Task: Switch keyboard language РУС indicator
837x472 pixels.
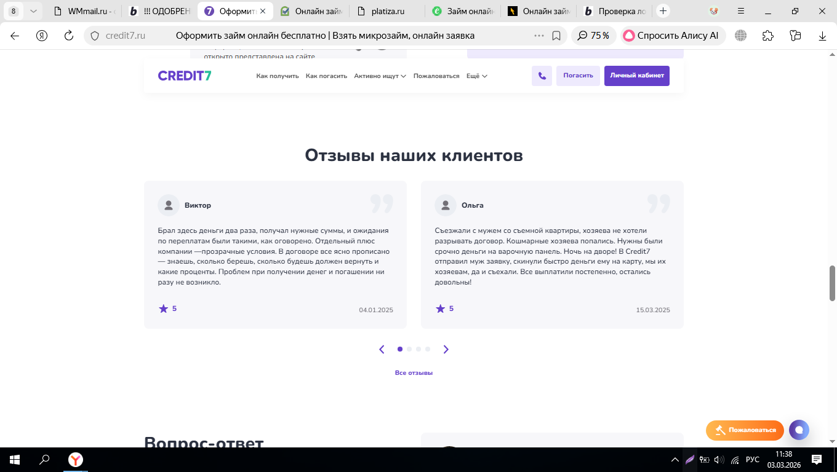Action: point(753,460)
